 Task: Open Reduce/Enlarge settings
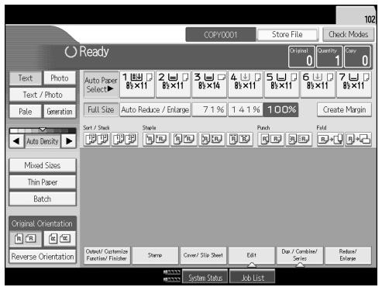[x=348, y=255]
